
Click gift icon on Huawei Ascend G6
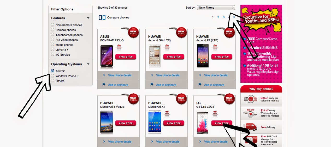(x=167, y=47)
